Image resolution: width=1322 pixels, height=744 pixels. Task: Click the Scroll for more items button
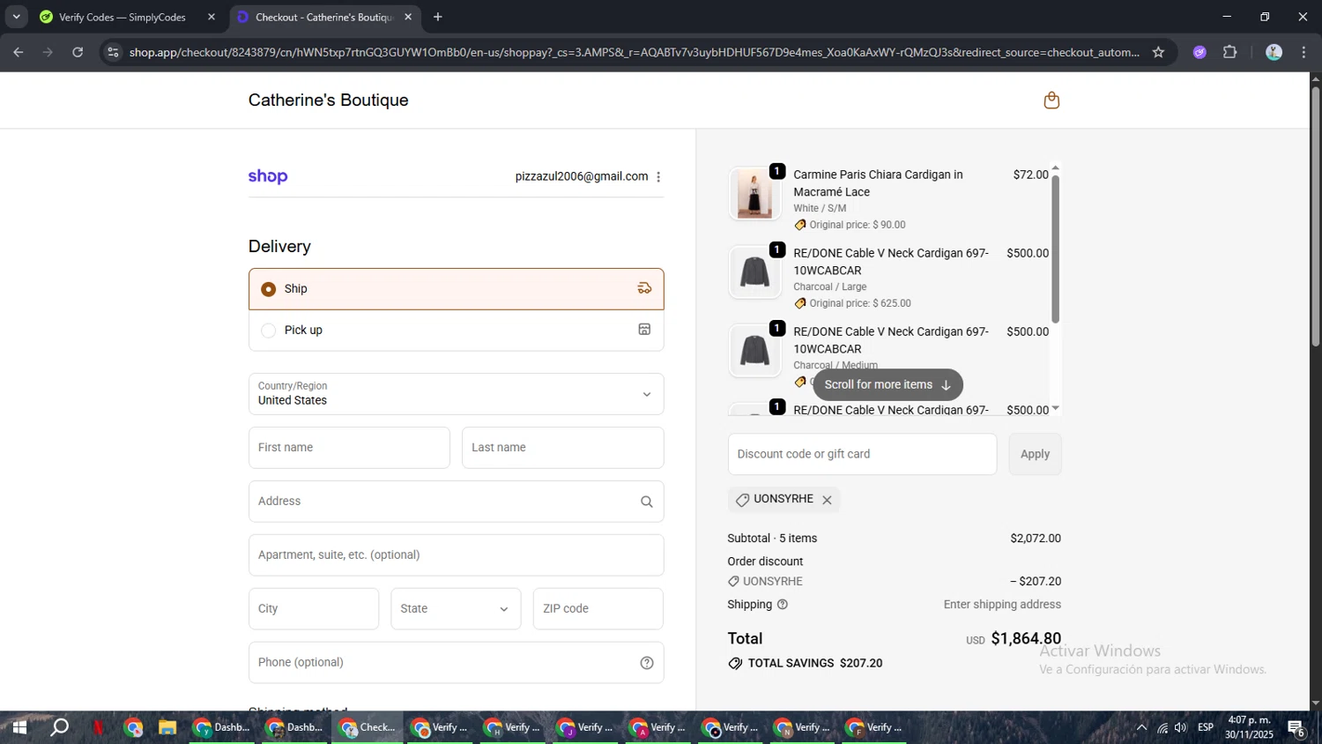[x=888, y=385]
